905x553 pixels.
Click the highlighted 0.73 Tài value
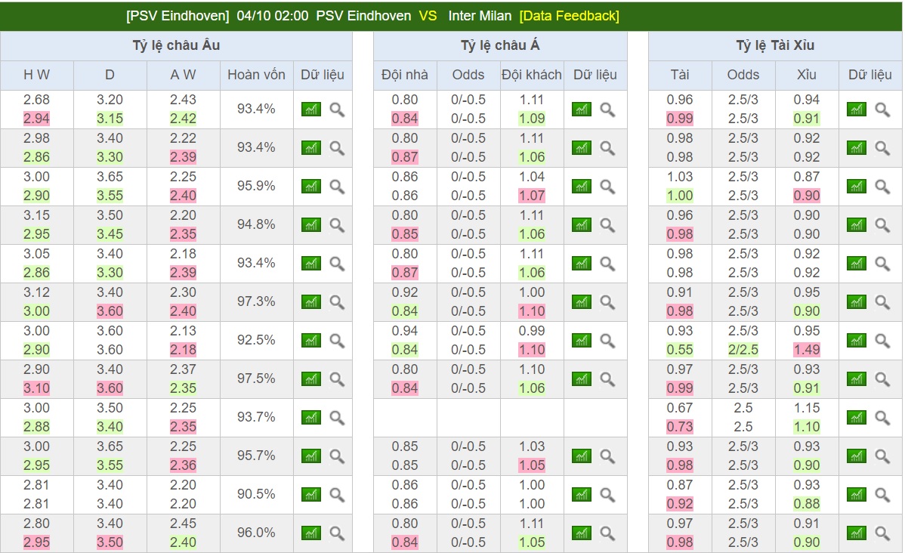coord(680,427)
